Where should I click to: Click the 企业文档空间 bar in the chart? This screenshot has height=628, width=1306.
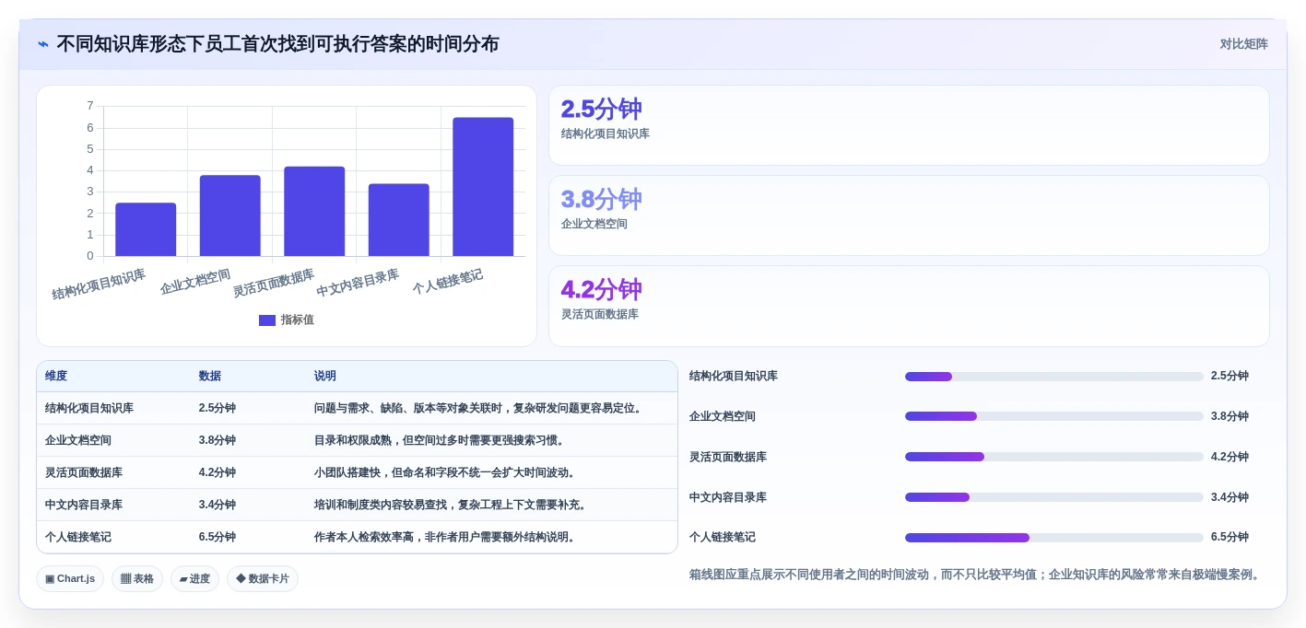point(230,215)
